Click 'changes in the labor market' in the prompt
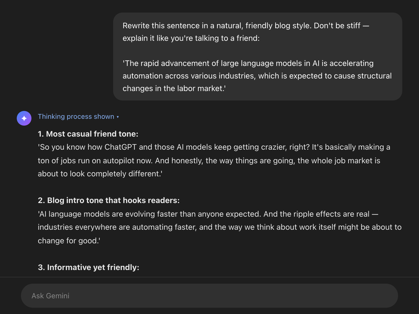This screenshot has height=314, width=419. [x=174, y=88]
